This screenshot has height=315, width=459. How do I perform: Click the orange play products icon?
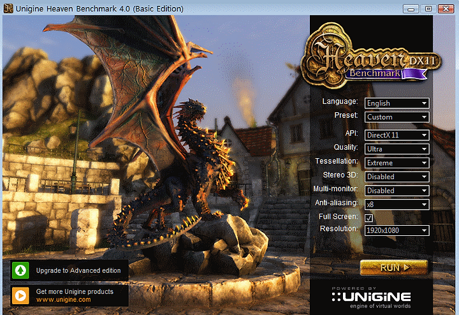tap(20, 296)
